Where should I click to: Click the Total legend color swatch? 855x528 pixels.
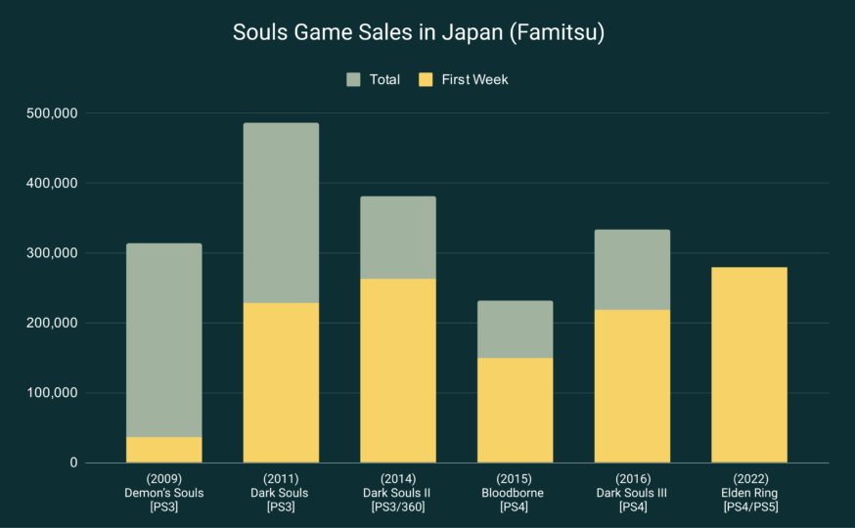(x=354, y=79)
